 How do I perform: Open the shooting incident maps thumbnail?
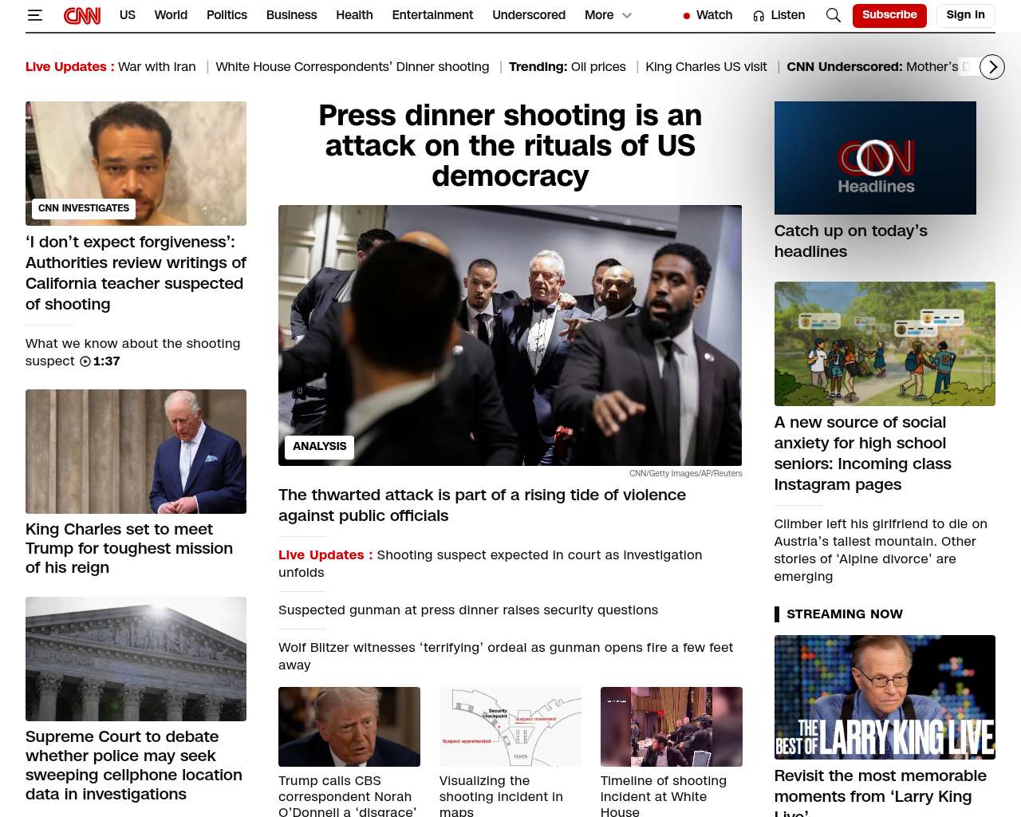(510, 727)
